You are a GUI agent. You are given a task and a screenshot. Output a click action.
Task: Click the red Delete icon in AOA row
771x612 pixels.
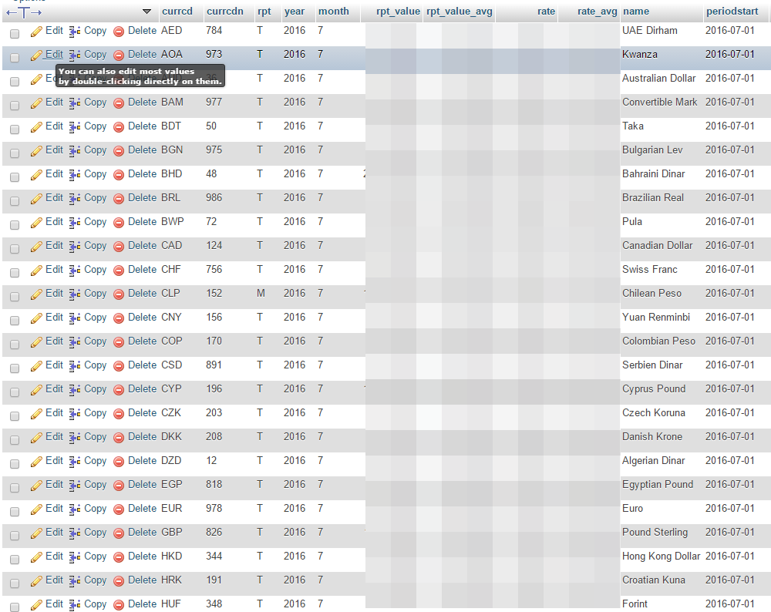pos(119,55)
